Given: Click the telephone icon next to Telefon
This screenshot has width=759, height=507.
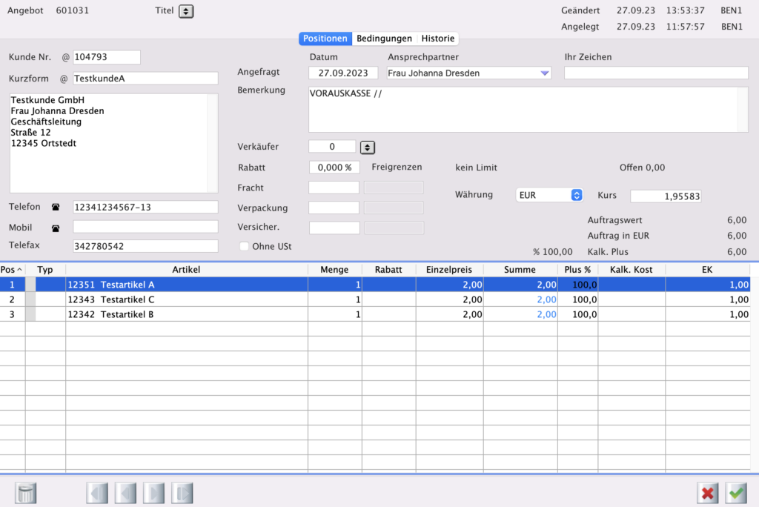Looking at the screenshot, I should point(55,207).
